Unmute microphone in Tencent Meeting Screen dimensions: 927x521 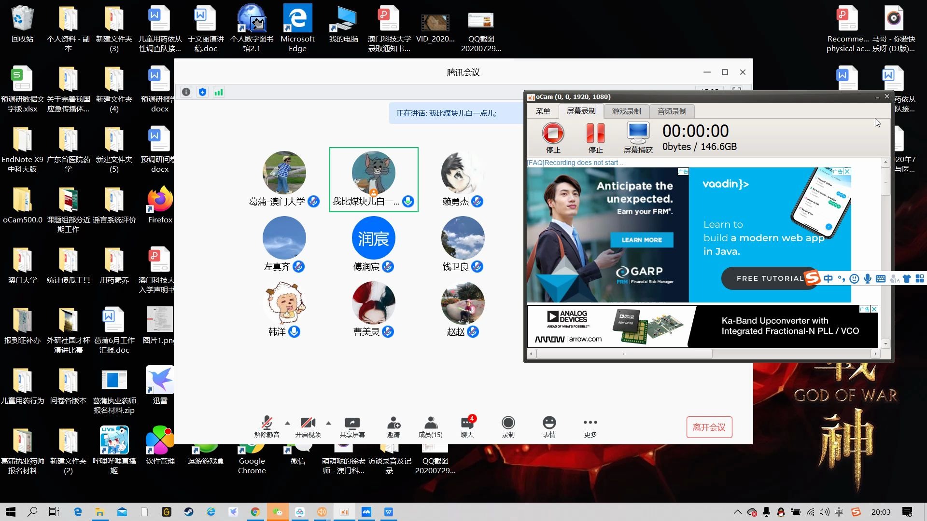[267, 426]
